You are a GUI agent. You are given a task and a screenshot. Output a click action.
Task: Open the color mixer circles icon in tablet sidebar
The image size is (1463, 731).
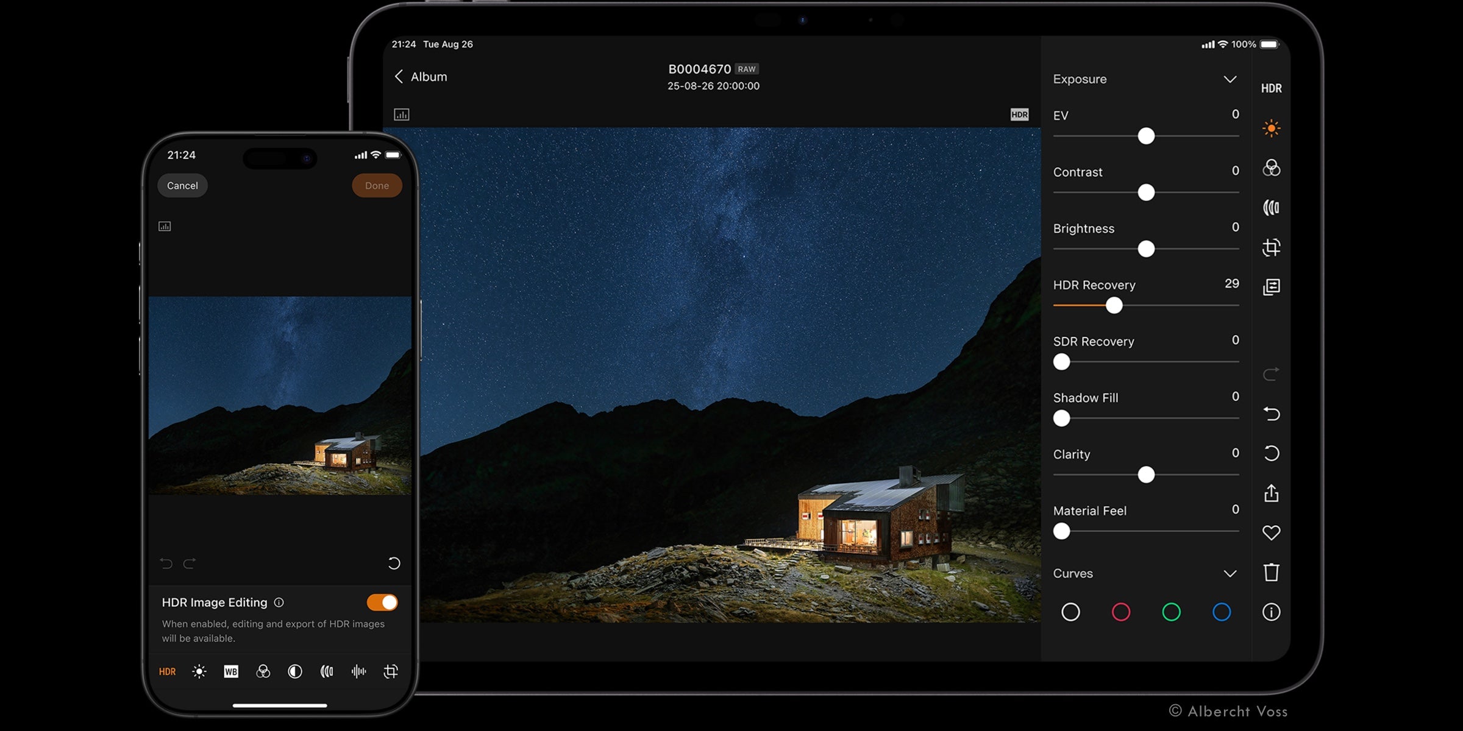1271,168
